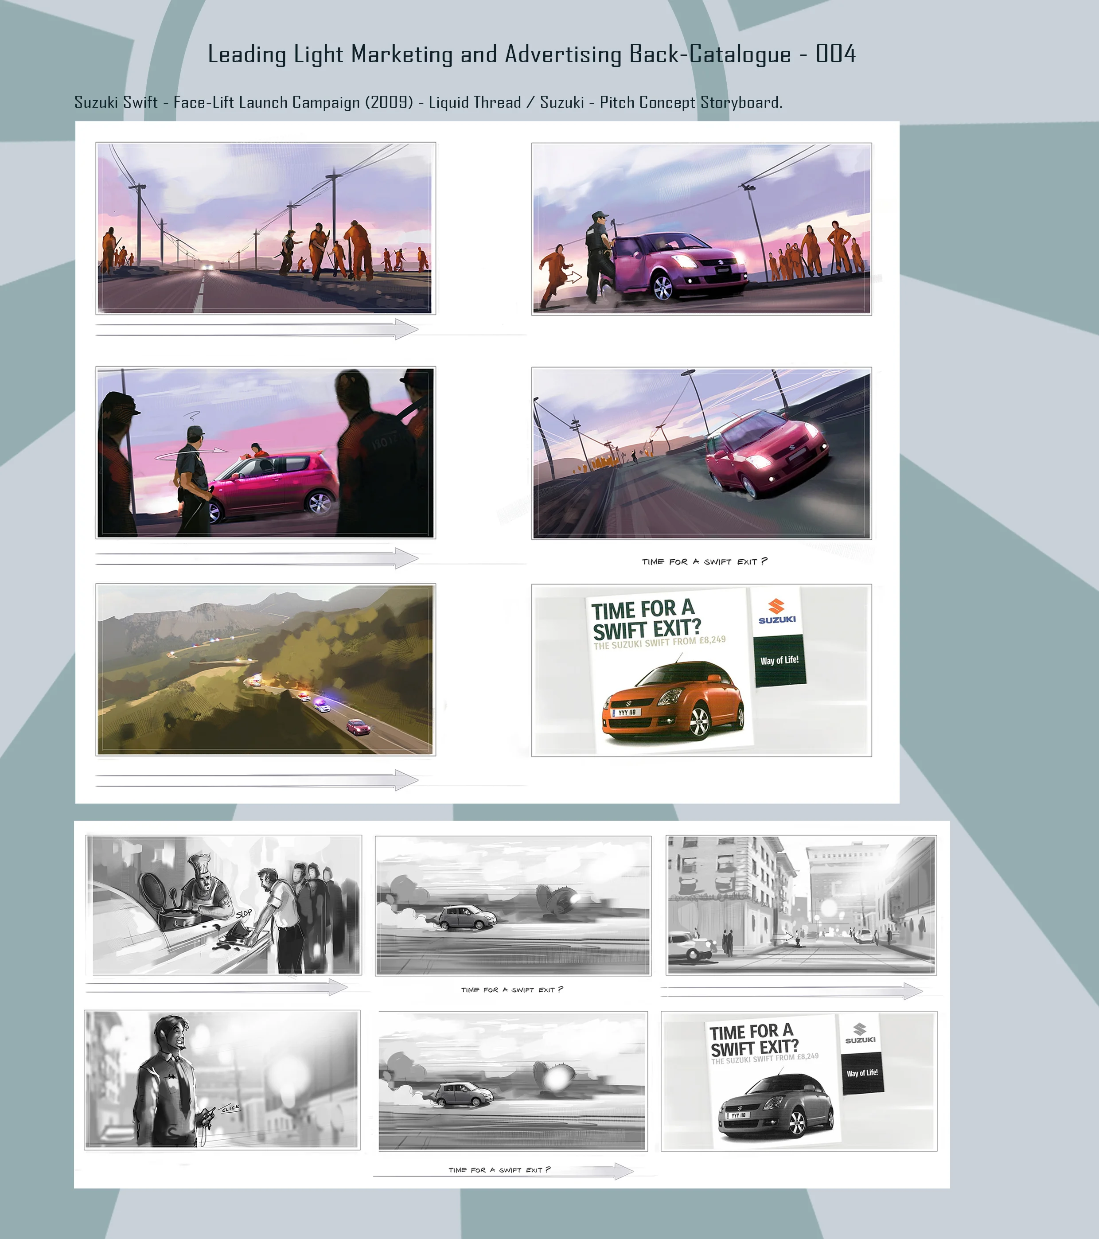Click the distant road storyboard panel with prisoners
Image resolution: width=1099 pixels, height=1239 pixels.
265,229
